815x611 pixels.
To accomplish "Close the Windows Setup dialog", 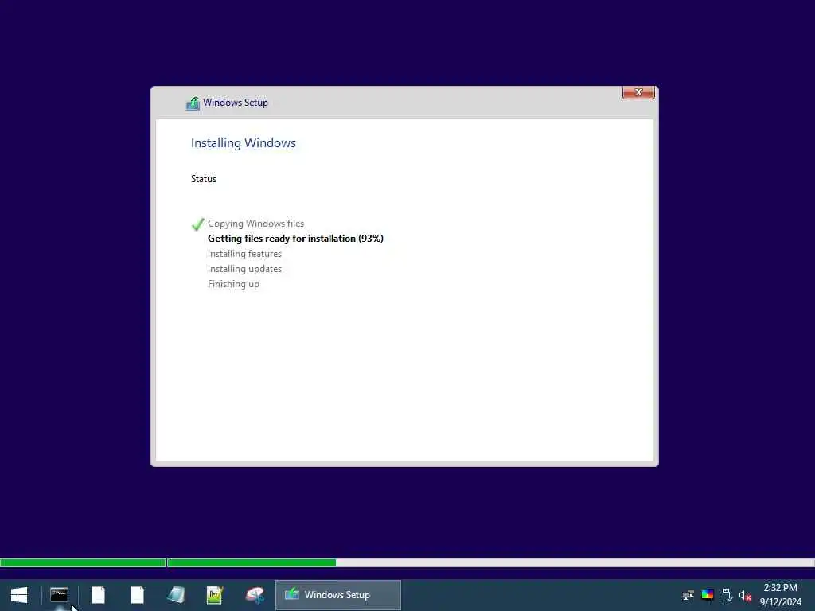I will pos(638,92).
